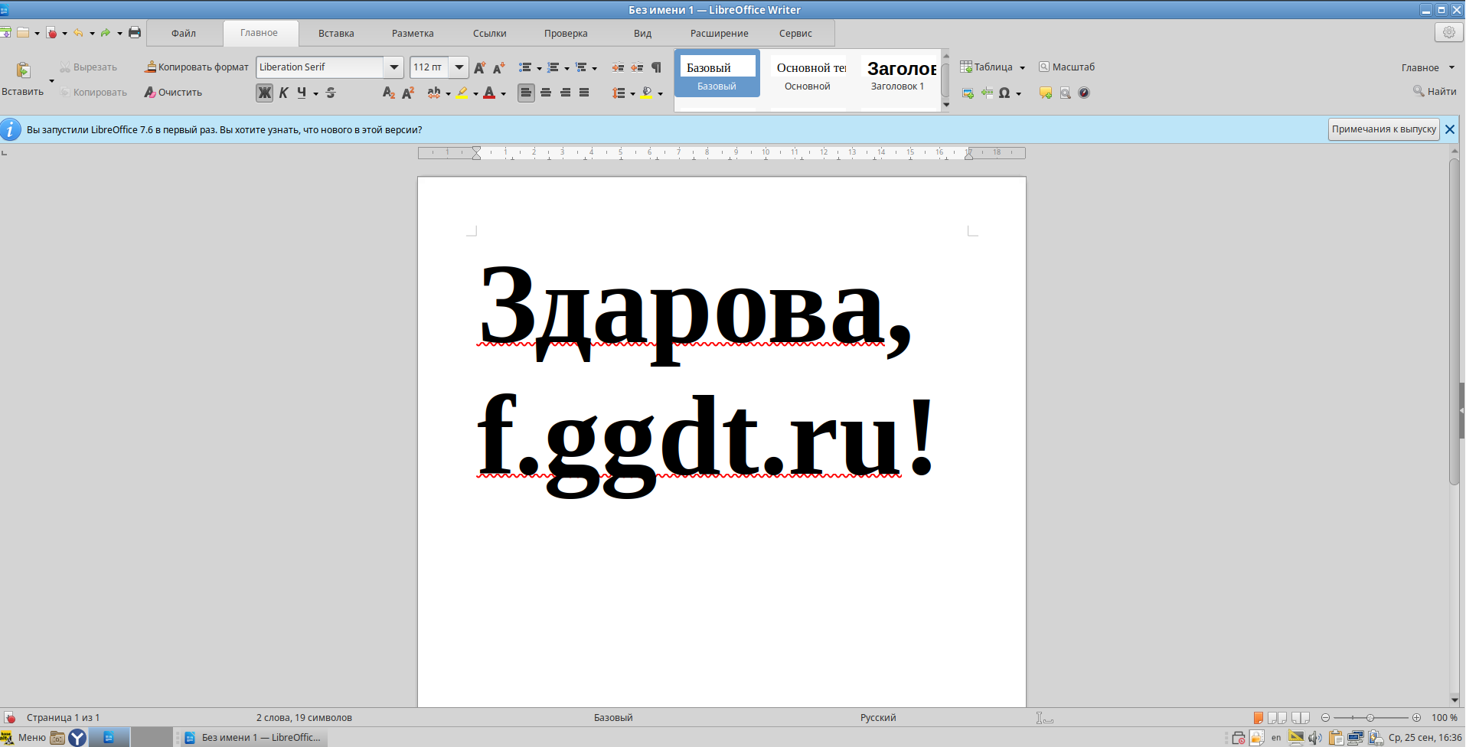Click the Subscript icon
The height and width of the screenshot is (747, 1466).
click(x=389, y=93)
